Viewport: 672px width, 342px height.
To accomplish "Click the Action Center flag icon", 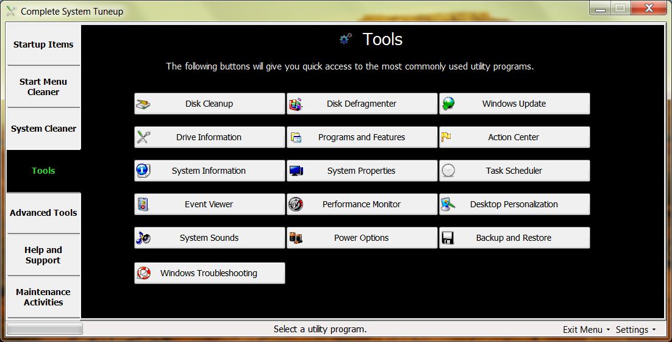I will click(446, 137).
